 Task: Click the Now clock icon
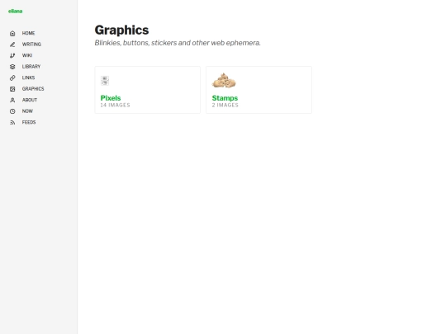point(12,111)
